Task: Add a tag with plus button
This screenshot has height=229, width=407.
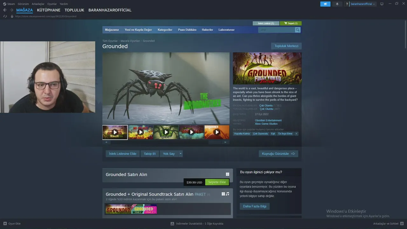Action: 296,134
